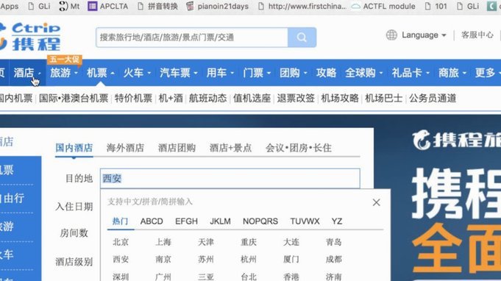
Task: Click the blue search magnifier button
Action: tap(302, 38)
